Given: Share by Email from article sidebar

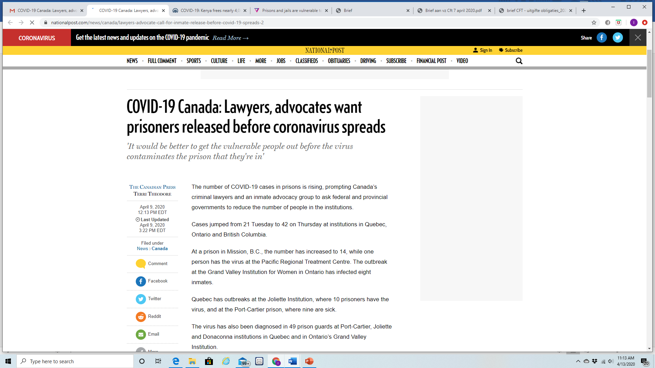Looking at the screenshot, I should (x=141, y=335).
